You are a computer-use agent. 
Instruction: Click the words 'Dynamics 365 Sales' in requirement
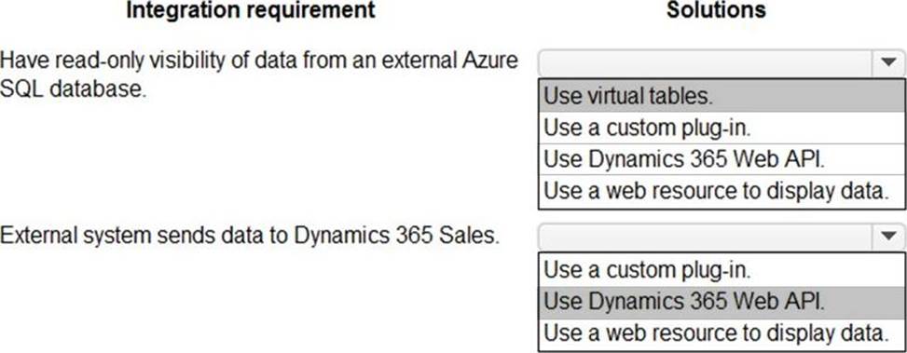pyautogui.click(x=396, y=236)
